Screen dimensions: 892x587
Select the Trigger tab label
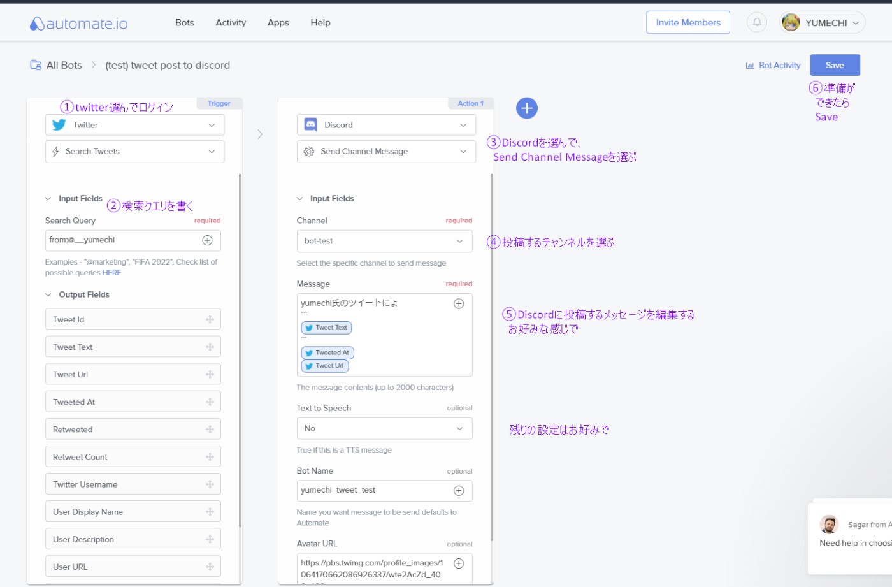tap(219, 103)
